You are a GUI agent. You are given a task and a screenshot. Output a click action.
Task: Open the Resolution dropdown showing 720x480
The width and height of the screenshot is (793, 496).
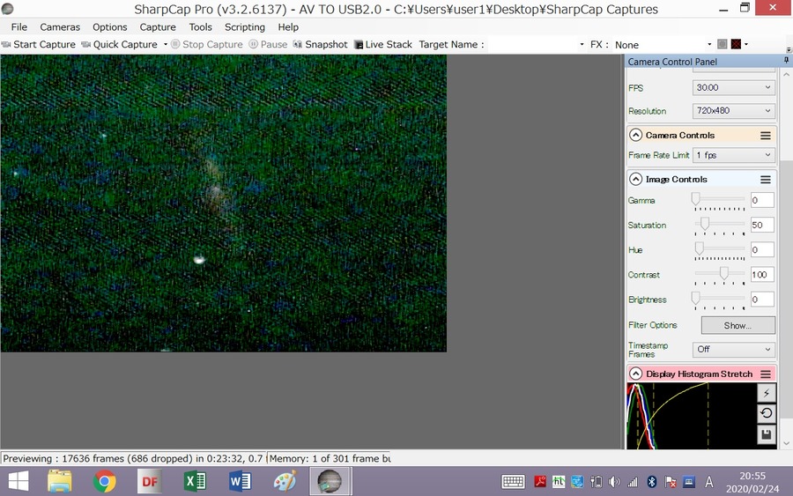pyautogui.click(x=733, y=111)
